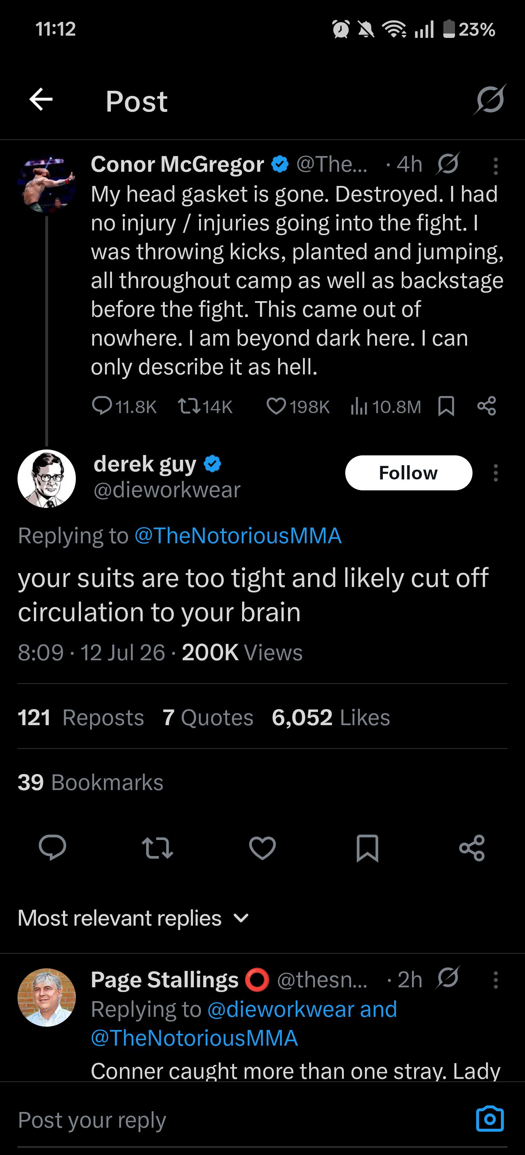Image resolution: width=525 pixels, height=1155 pixels.
Task: Share derek guy's reply
Action: [x=472, y=848]
